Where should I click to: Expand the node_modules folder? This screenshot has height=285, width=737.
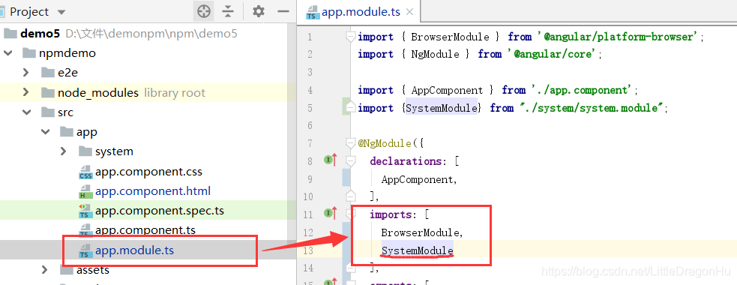coord(25,93)
